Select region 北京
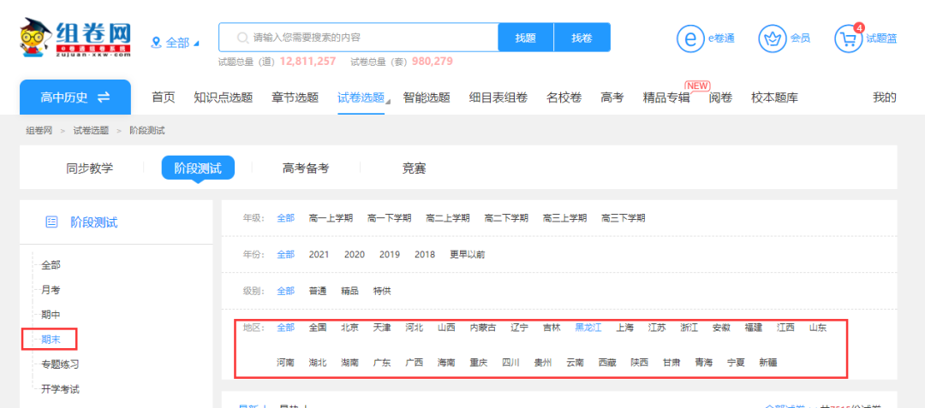Viewport: 925px width, 408px height. coord(349,328)
